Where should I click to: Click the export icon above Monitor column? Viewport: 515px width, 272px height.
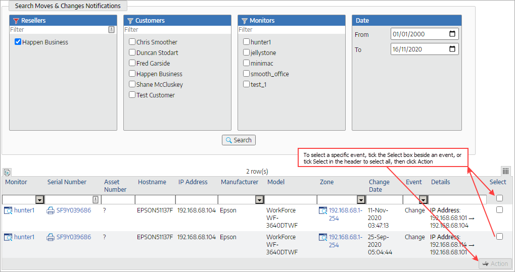[x=7, y=172]
